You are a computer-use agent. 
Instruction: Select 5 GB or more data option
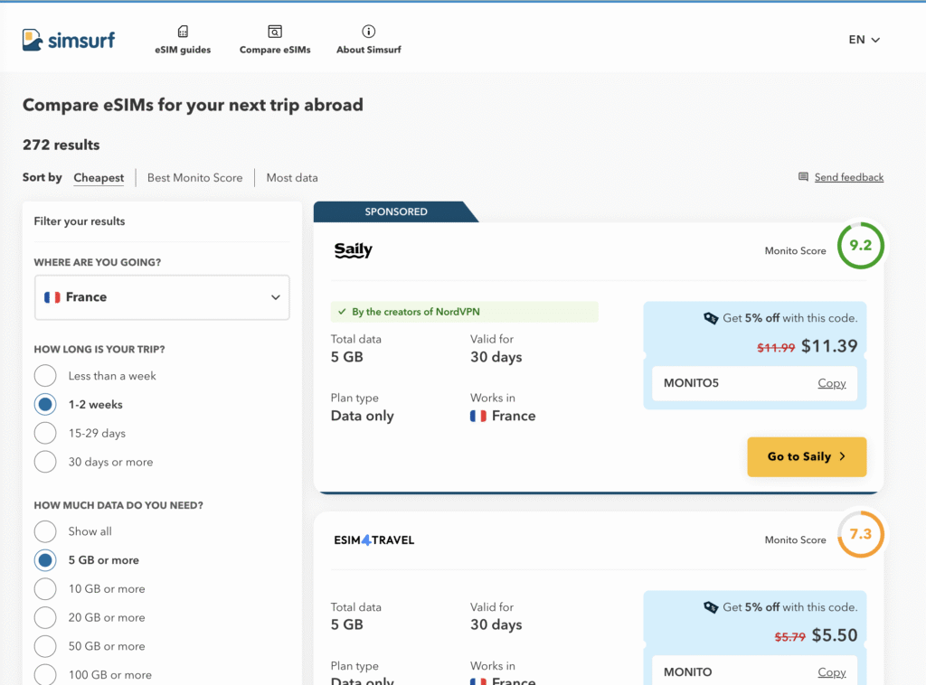45,560
